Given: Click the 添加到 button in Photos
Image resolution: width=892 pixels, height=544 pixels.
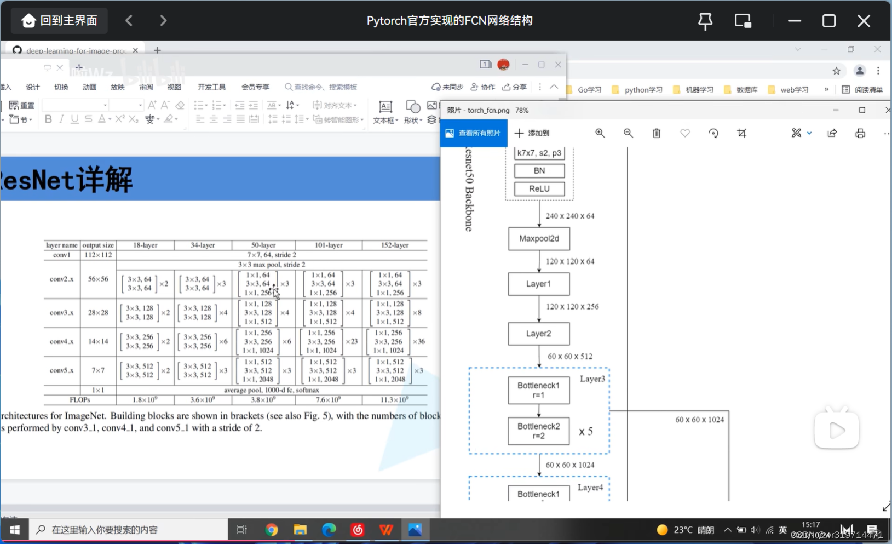Looking at the screenshot, I should tap(532, 133).
